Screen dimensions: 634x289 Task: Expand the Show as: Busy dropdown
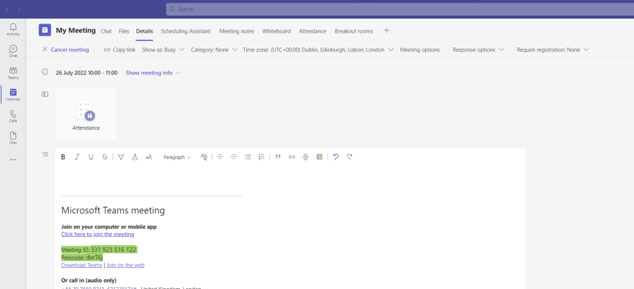click(x=163, y=50)
